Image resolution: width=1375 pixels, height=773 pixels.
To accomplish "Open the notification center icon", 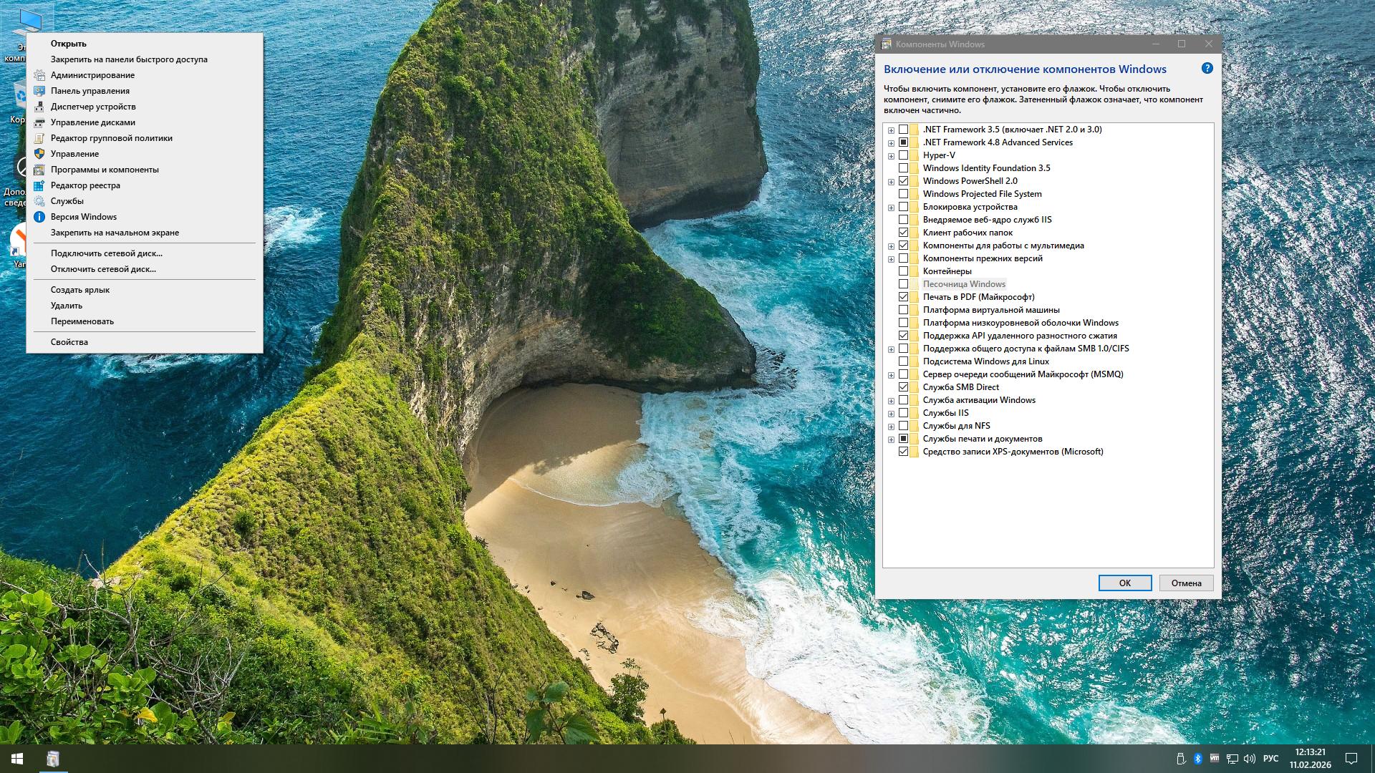I will (1351, 759).
